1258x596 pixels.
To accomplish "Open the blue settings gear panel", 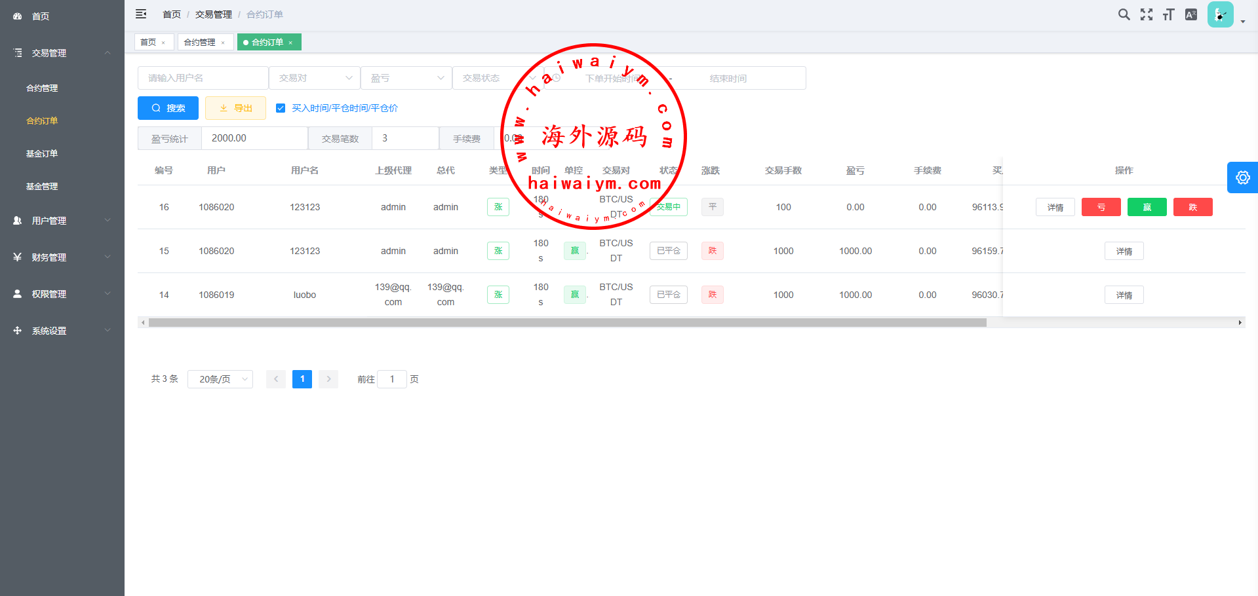I will (1242, 177).
